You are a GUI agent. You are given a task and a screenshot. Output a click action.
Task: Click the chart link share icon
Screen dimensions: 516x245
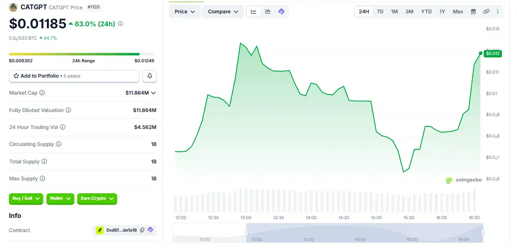pyautogui.click(x=486, y=12)
